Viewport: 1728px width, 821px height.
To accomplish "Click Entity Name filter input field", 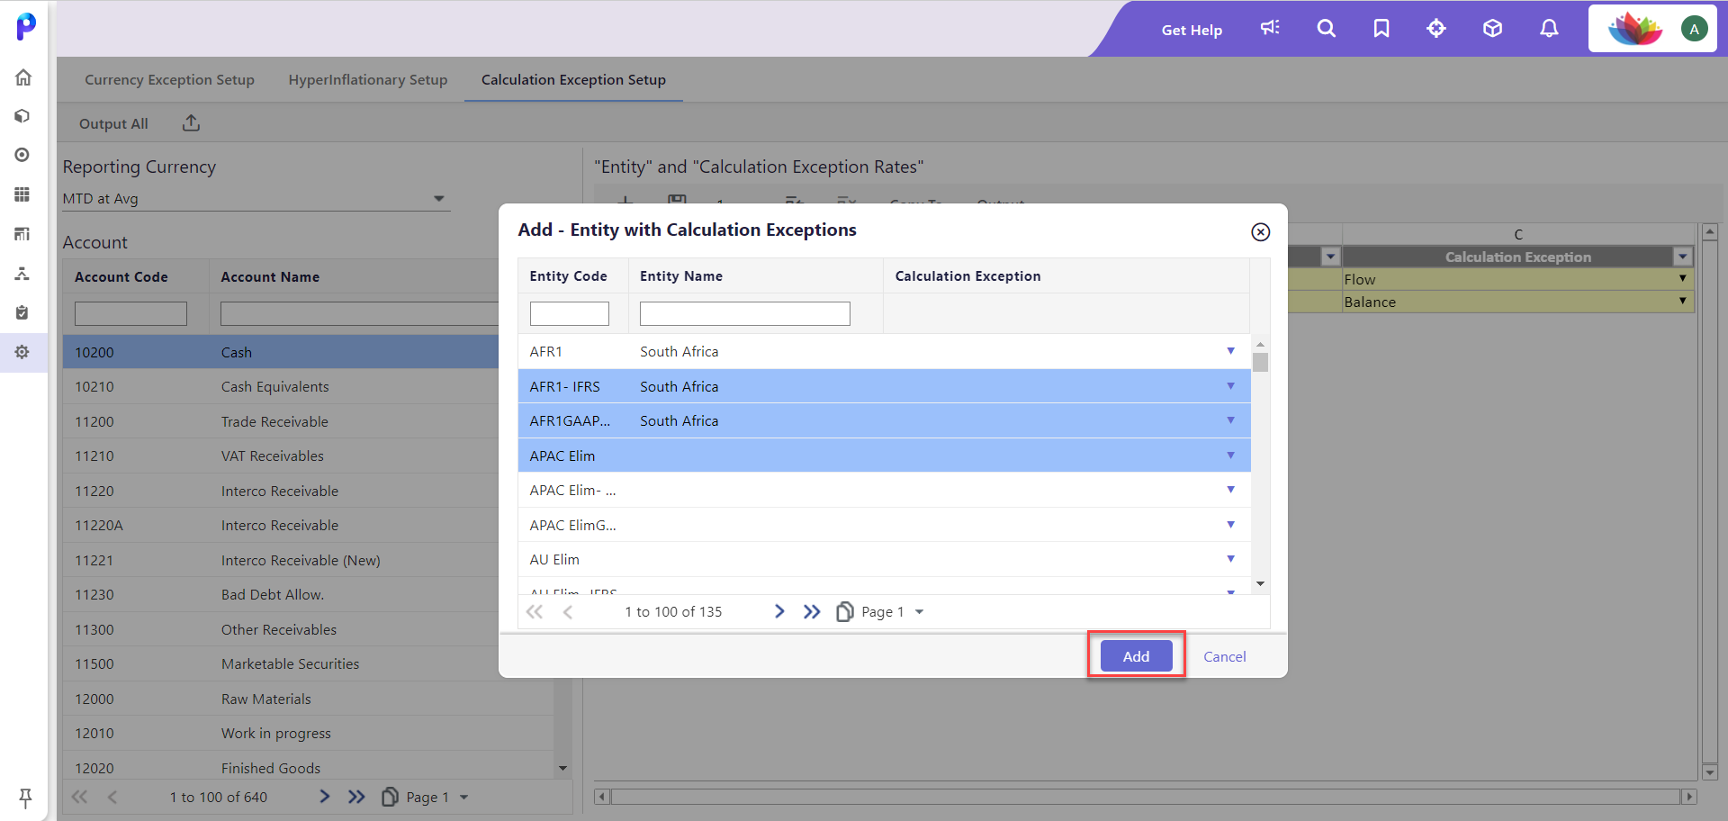I will (744, 313).
